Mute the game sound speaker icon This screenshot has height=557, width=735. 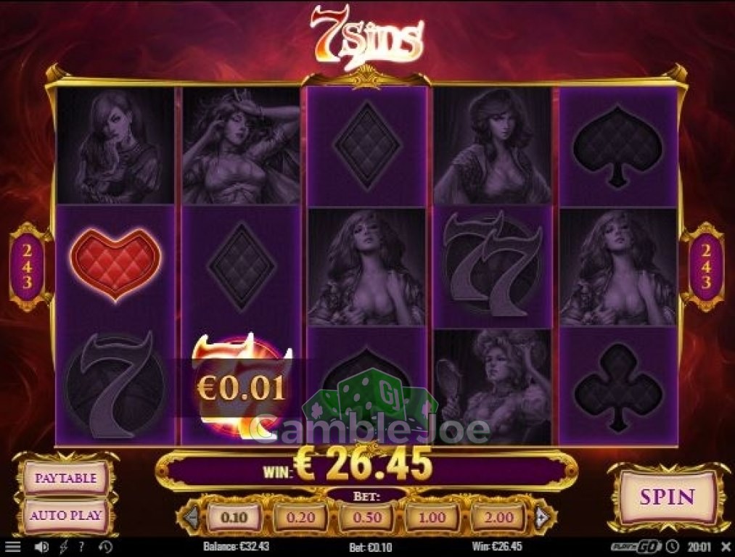[41, 546]
